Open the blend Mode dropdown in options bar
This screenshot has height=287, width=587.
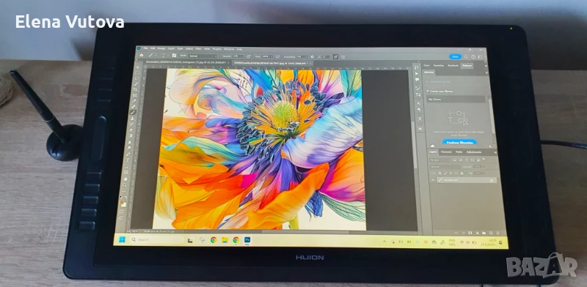click(x=203, y=56)
